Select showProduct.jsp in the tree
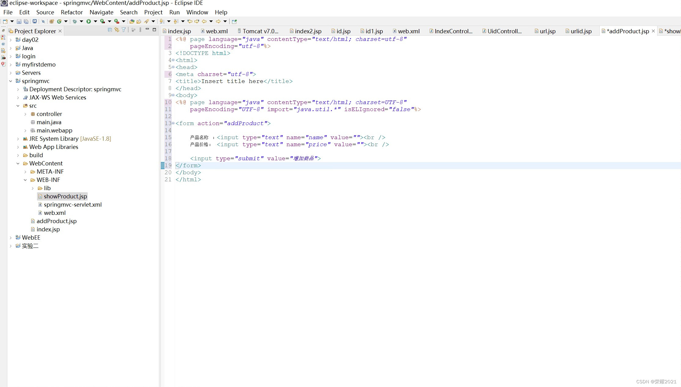 (x=62, y=196)
